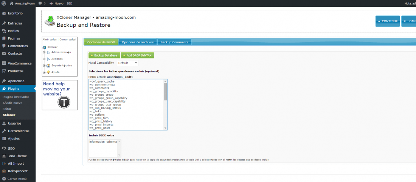Click the Soporte técnico support icon
The width and height of the screenshot is (416, 182).
[x=48, y=66]
